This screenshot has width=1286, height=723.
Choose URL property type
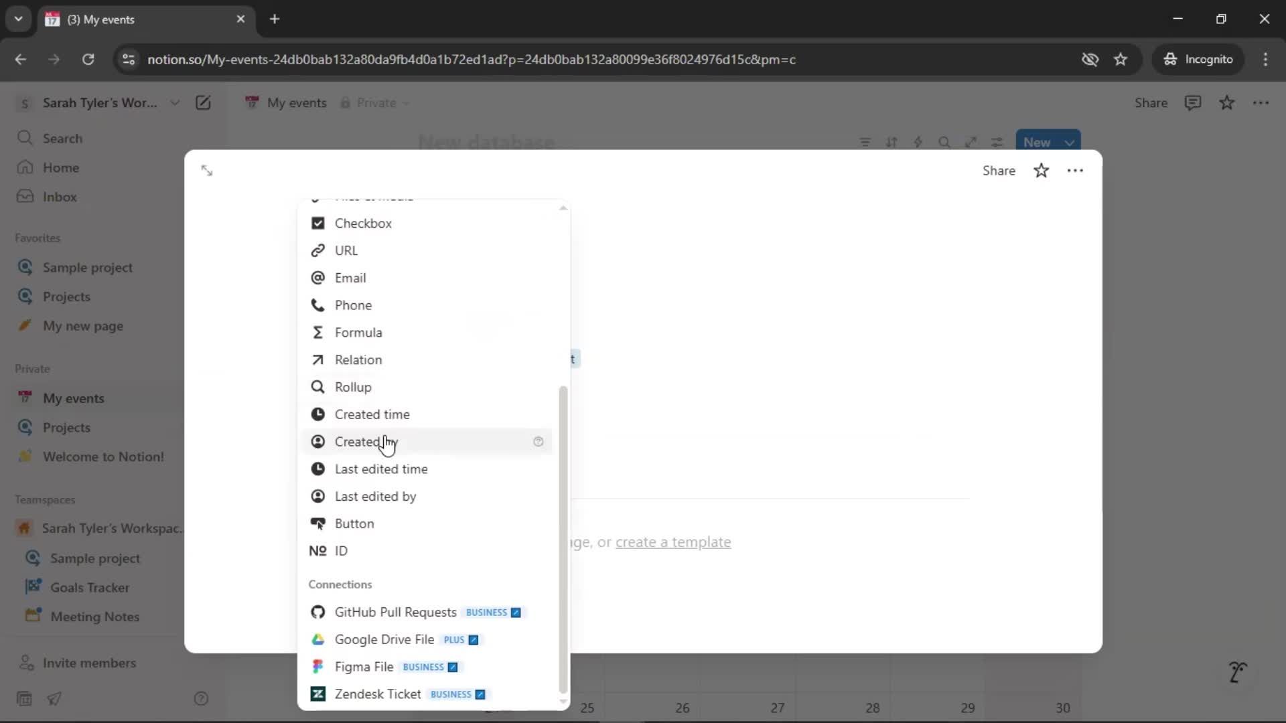click(x=427, y=250)
